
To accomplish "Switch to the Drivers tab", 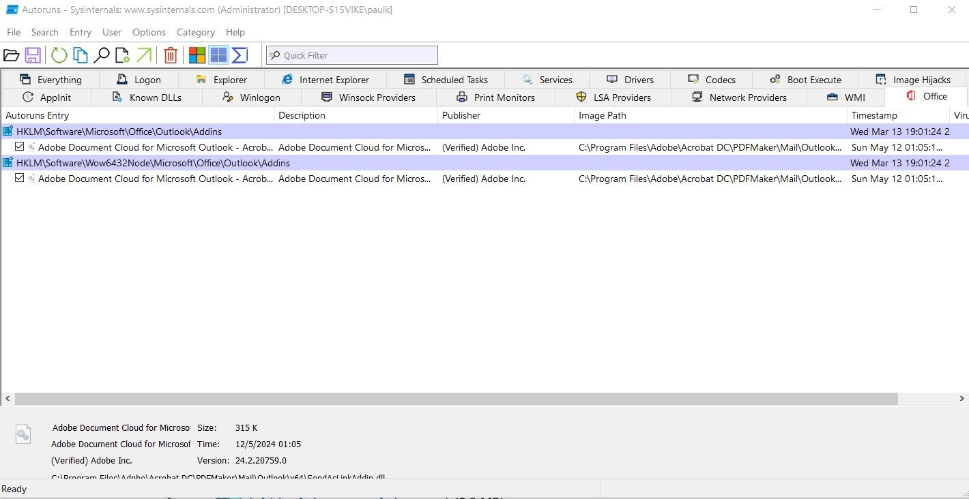I will pos(630,80).
